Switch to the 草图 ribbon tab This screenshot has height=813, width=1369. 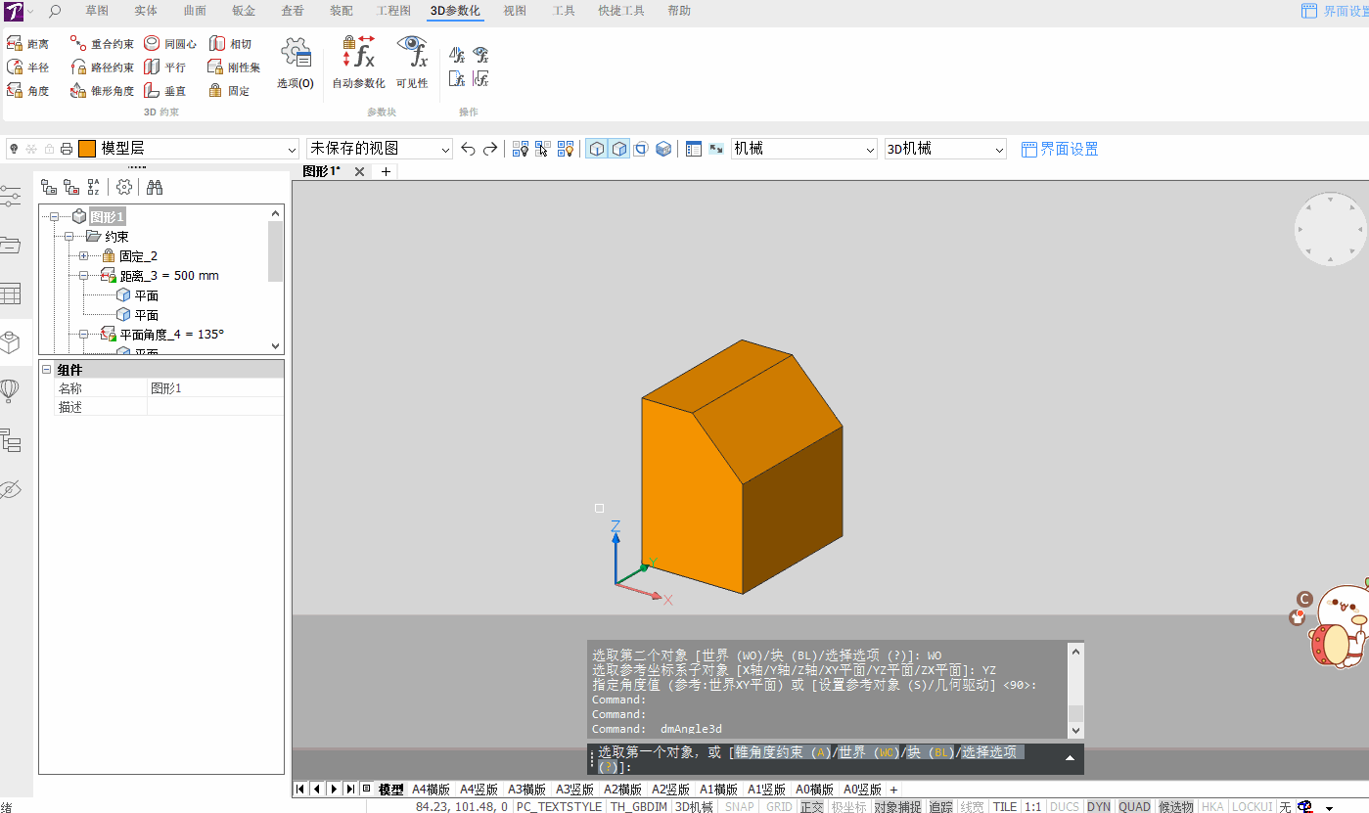(x=97, y=11)
